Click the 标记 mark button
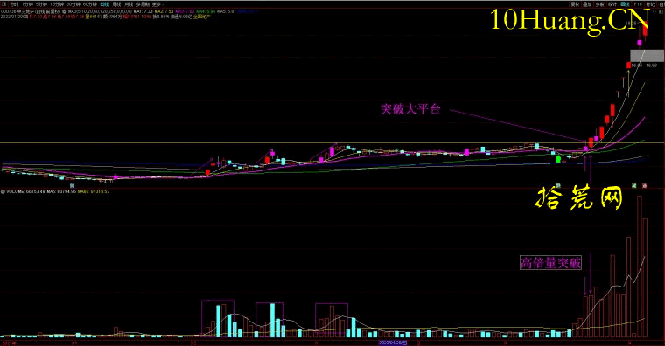This screenshot has height=346, width=665. pos(651,4)
